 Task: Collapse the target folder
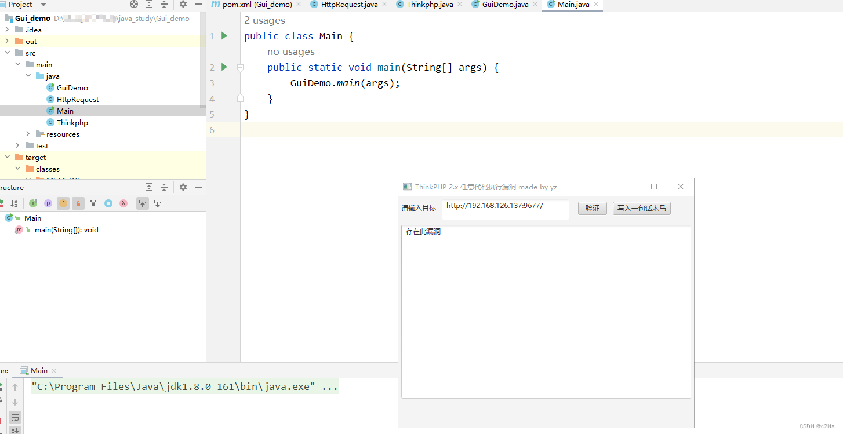click(8, 157)
